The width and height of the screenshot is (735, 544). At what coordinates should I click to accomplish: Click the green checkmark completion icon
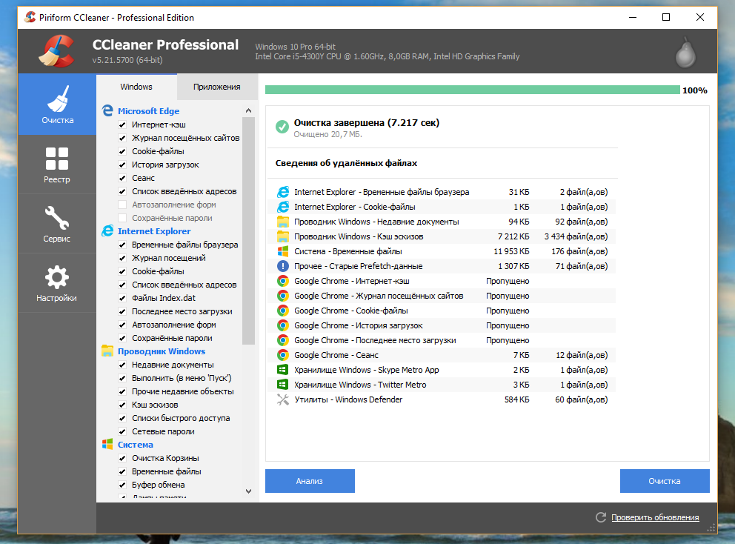[282, 127]
